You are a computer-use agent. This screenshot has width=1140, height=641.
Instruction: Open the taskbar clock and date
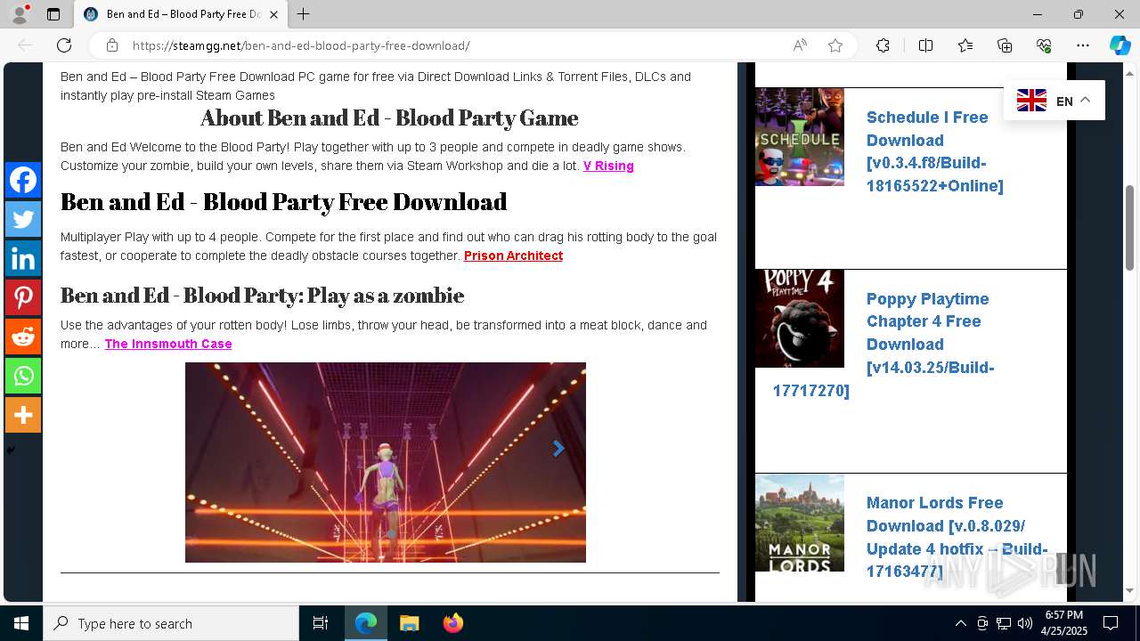(1064, 623)
